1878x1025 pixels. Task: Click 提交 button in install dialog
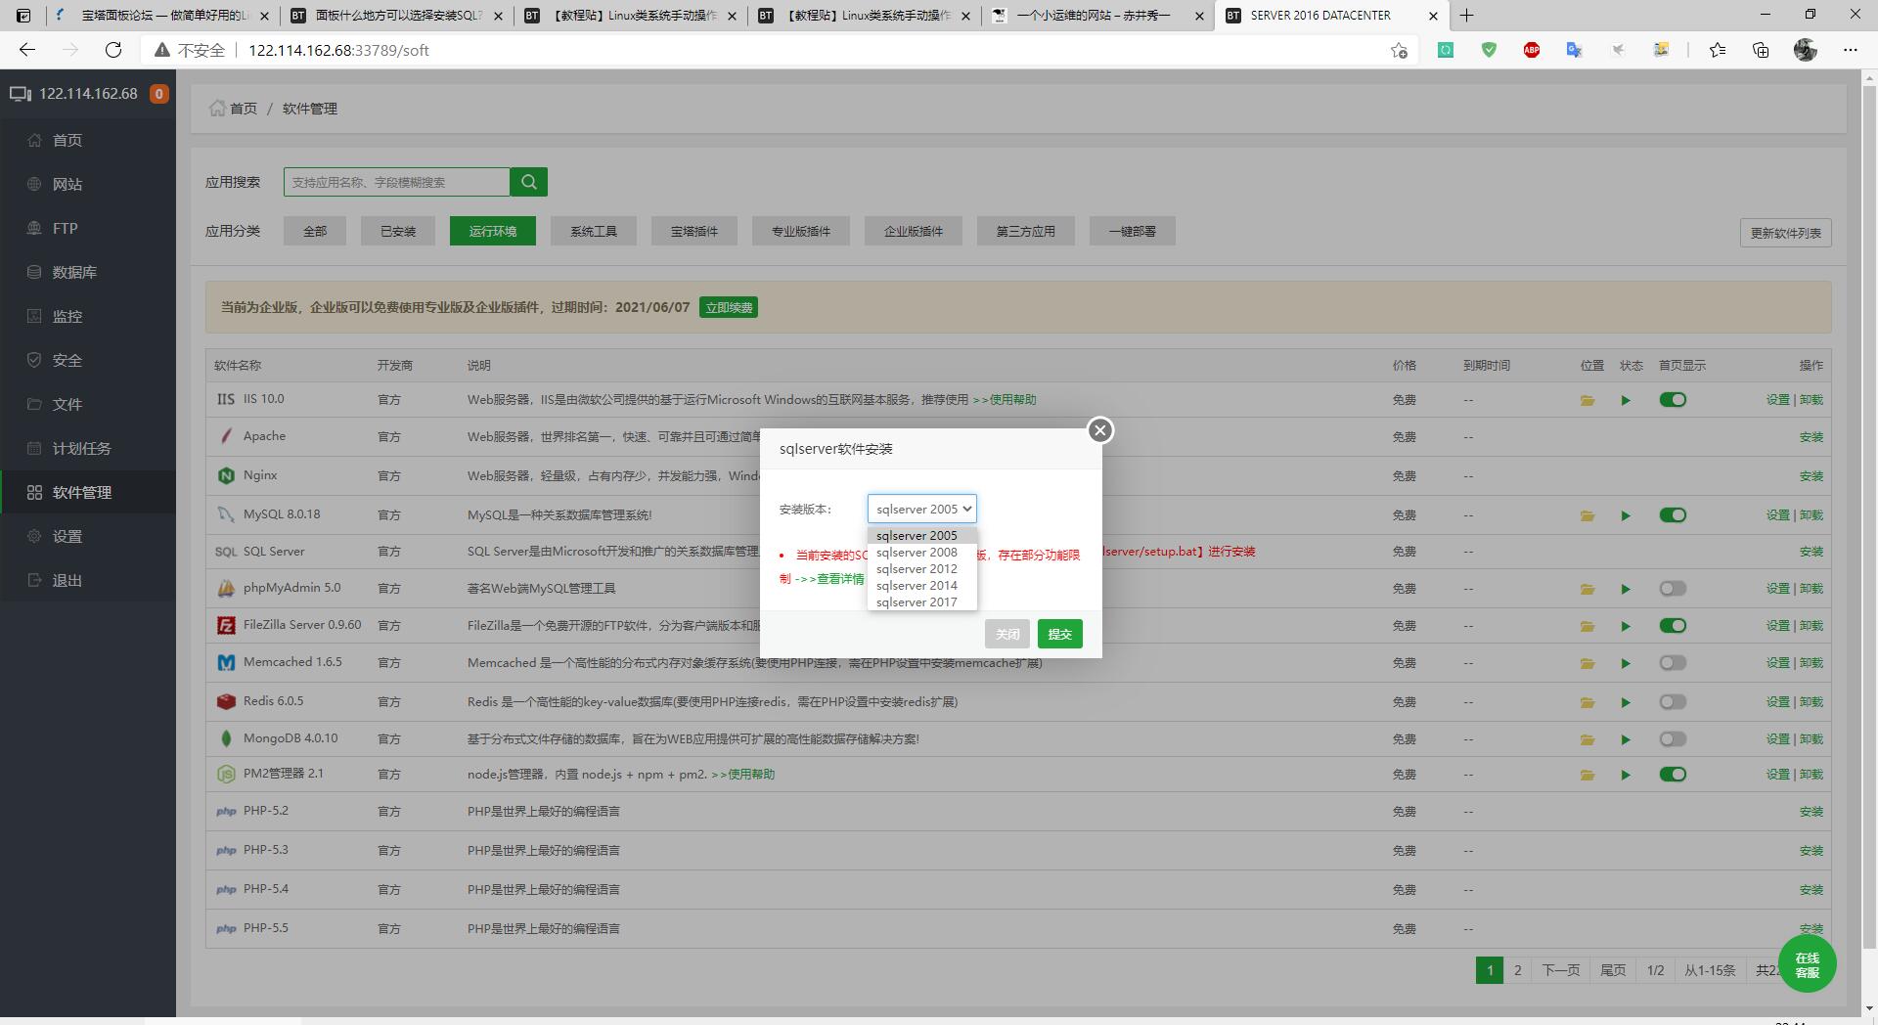[x=1059, y=634]
